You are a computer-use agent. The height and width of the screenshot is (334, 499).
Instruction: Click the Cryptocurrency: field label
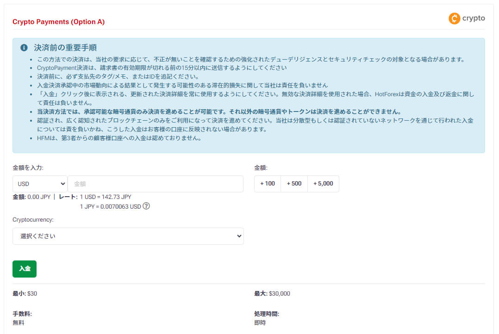point(33,220)
